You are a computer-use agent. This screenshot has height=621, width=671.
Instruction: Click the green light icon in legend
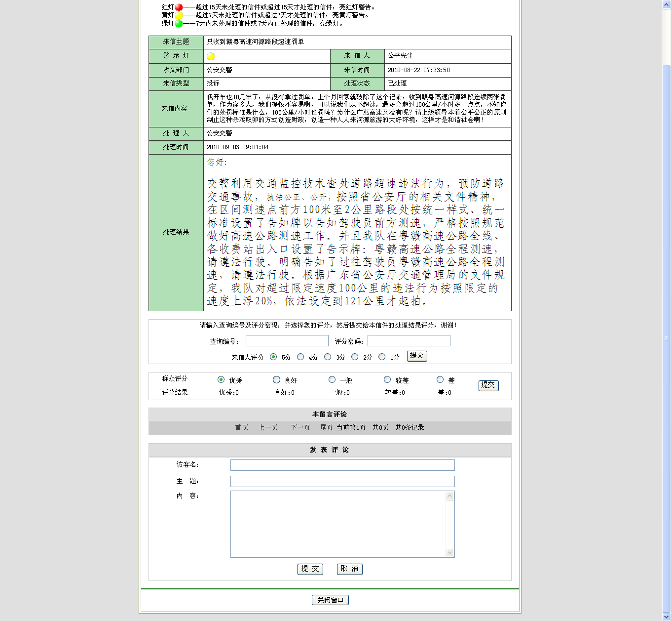coord(179,23)
